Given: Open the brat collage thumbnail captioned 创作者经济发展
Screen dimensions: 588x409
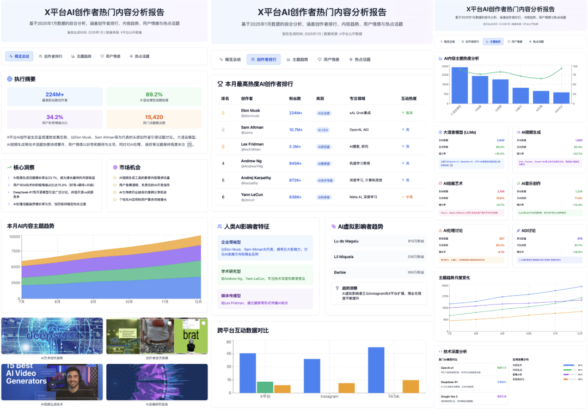Looking at the screenshot, I should (157, 336).
